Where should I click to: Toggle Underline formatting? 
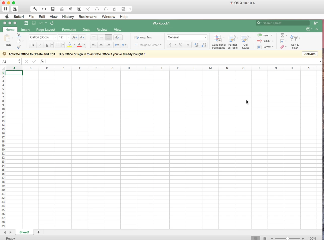coord(47,45)
